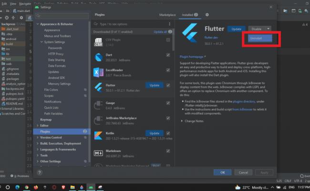Focus the Settings search box
Image resolution: width=310 pixels, height=191 pixels.
tap(62, 16)
